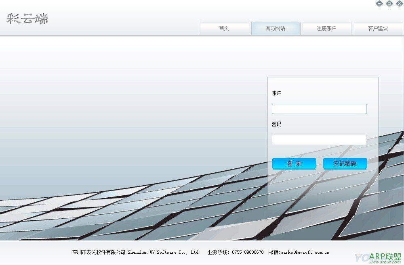Click the 忘记密码 button

pos(345,164)
